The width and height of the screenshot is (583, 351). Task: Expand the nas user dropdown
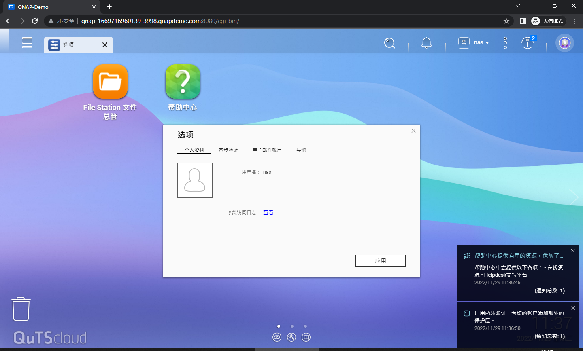click(474, 43)
